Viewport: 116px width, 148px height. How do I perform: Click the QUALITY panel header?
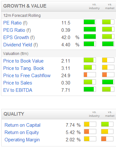59,114
